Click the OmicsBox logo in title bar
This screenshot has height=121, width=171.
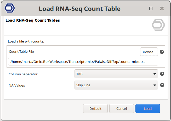tap(10, 8)
